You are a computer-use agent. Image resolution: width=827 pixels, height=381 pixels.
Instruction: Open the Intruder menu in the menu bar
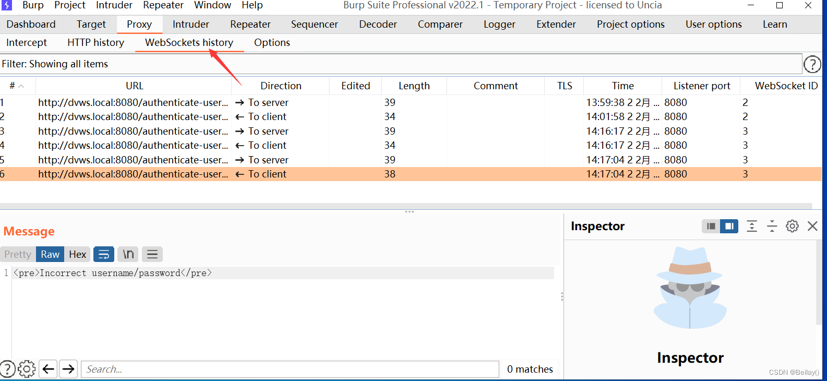pyautogui.click(x=114, y=5)
